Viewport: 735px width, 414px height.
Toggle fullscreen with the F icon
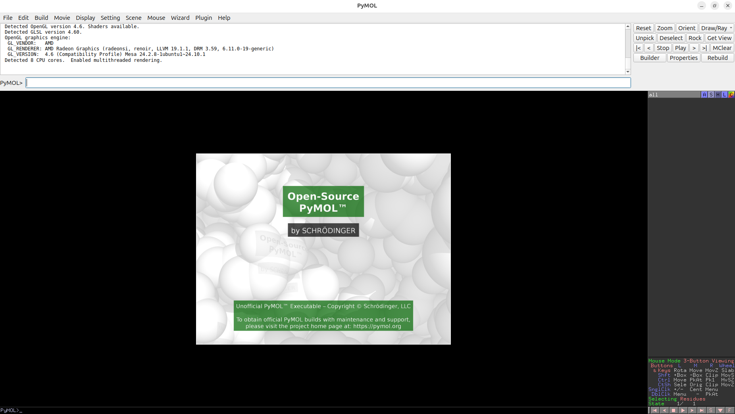coord(729,410)
